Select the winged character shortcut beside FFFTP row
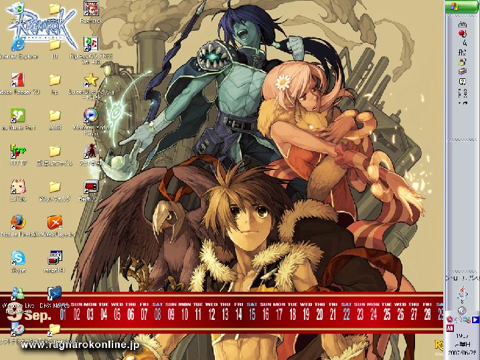 point(91,155)
